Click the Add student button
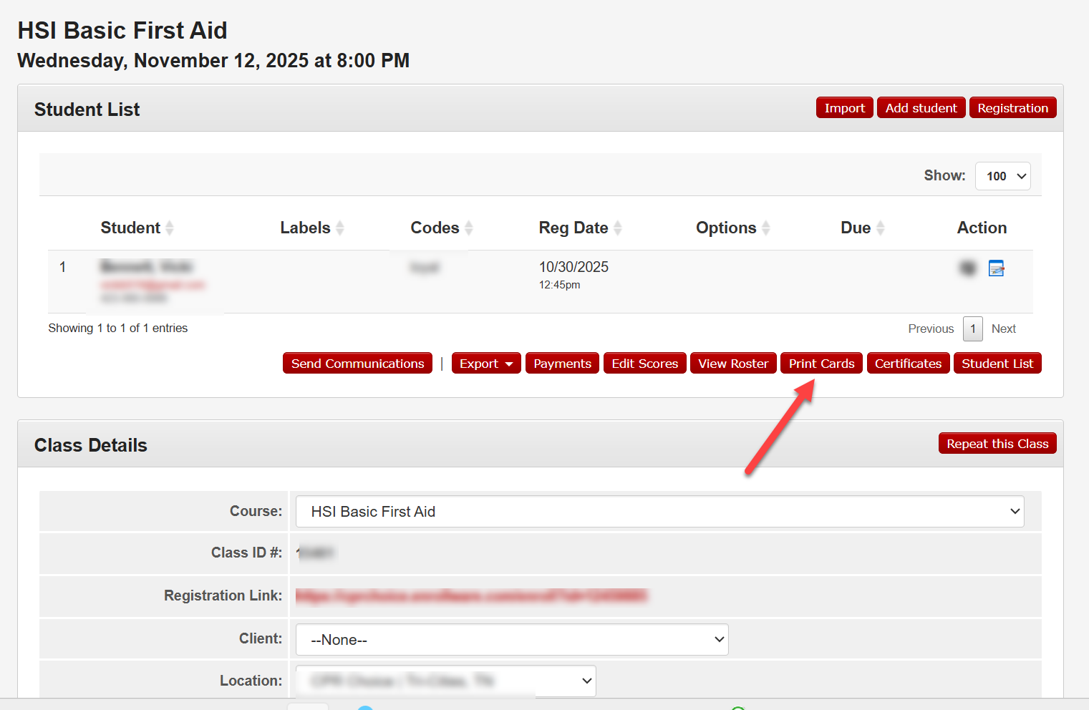The image size is (1089, 710). click(x=921, y=108)
